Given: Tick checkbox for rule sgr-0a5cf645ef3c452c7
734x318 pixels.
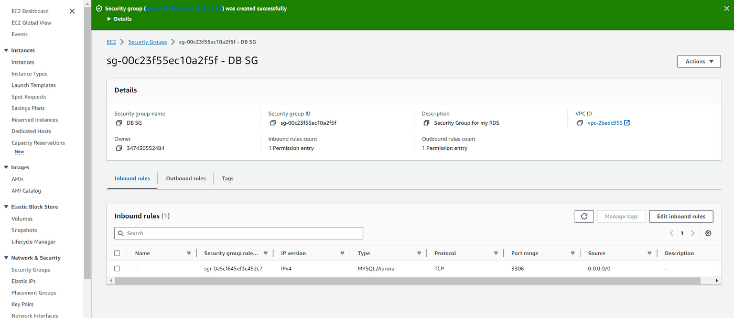Looking at the screenshot, I should [x=117, y=268].
